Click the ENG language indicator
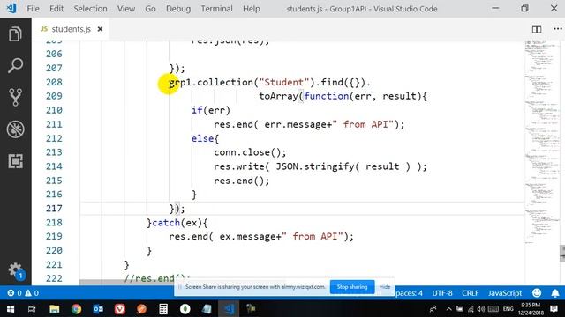This screenshot has width=565, height=317. pyautogui.click(x=508, y=309)
